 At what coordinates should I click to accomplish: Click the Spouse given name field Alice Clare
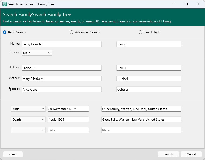tap(62, 89)
